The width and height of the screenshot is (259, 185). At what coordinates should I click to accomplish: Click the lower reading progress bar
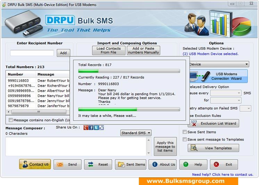click(129, 109)
